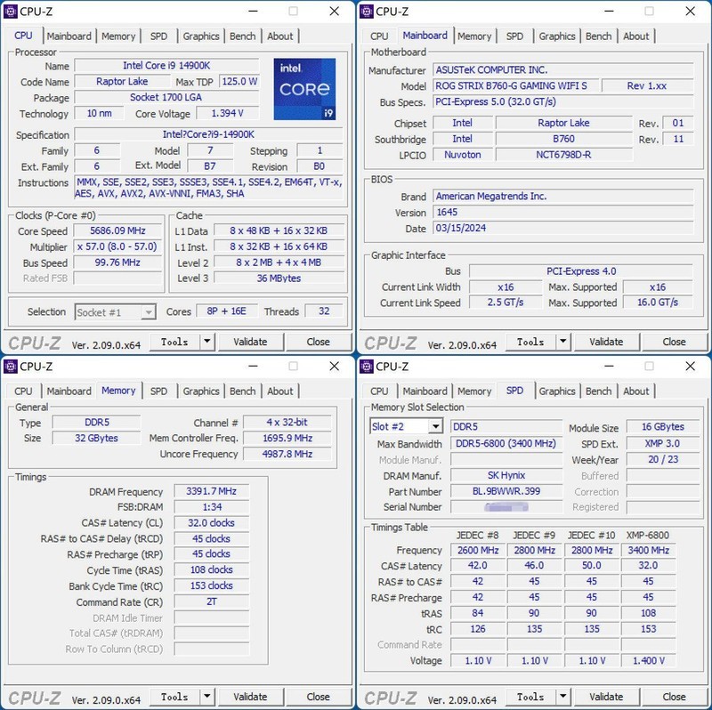The width and height of the screenshot is (712, 710).
Task: Click the Validate button in the CPU window
Action: click(x=252, y=342)
